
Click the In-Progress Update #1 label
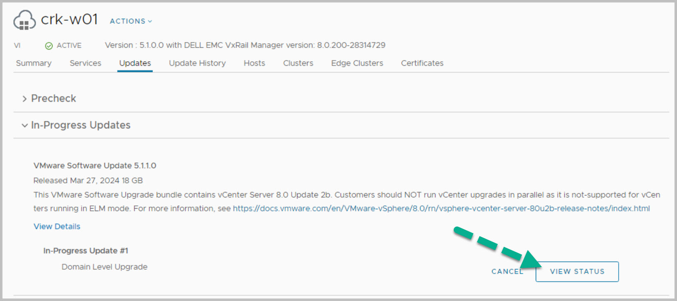coord(86,251)
